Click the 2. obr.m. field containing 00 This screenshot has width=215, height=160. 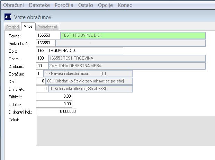(x=42, y=66)
